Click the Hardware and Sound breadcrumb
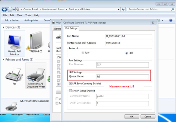 [53, 9]
